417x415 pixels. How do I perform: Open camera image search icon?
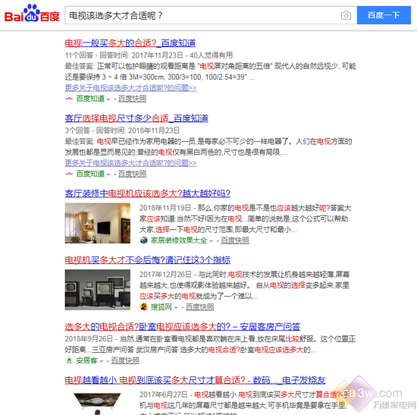pyautogui.click(x=346, y=15)
